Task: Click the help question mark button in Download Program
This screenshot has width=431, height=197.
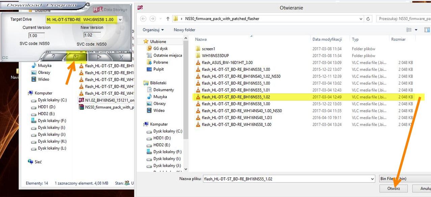Action: (x=53, y=57)
